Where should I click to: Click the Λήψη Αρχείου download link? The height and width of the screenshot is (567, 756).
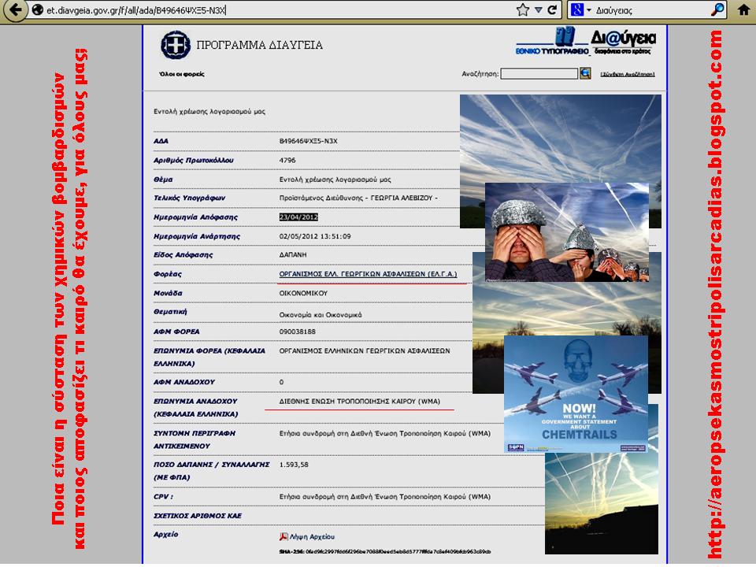(312, 536)
